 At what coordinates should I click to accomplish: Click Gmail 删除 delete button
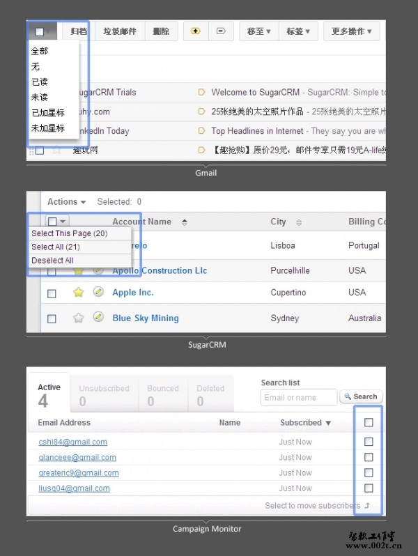click(162, 31)
